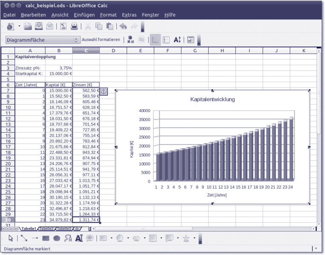Toggle text scaling in chart toolbar
325x255 pixels.
coord(177,40)
